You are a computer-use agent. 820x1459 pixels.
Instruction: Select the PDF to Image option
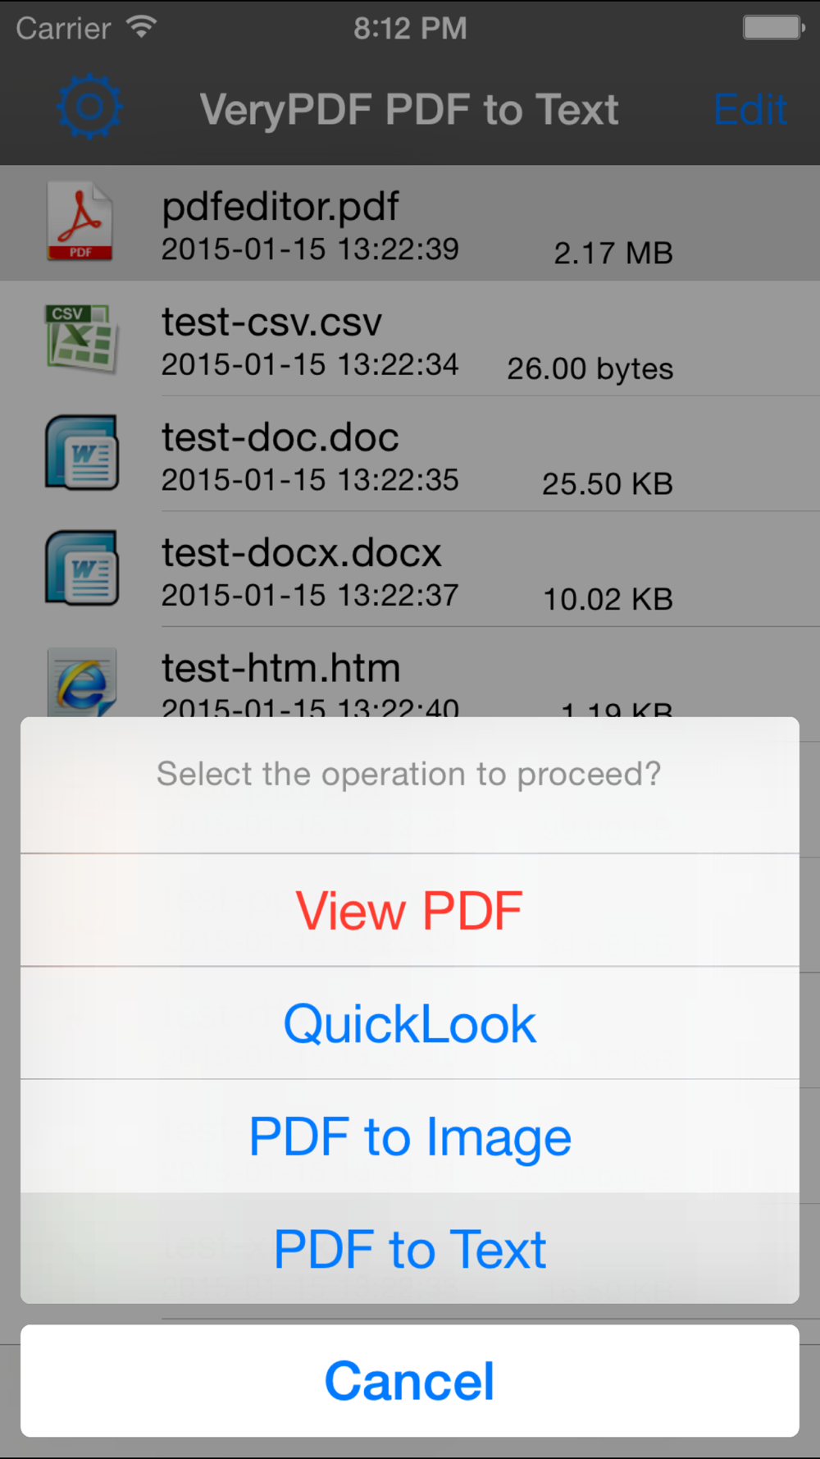click(410, 1137)
